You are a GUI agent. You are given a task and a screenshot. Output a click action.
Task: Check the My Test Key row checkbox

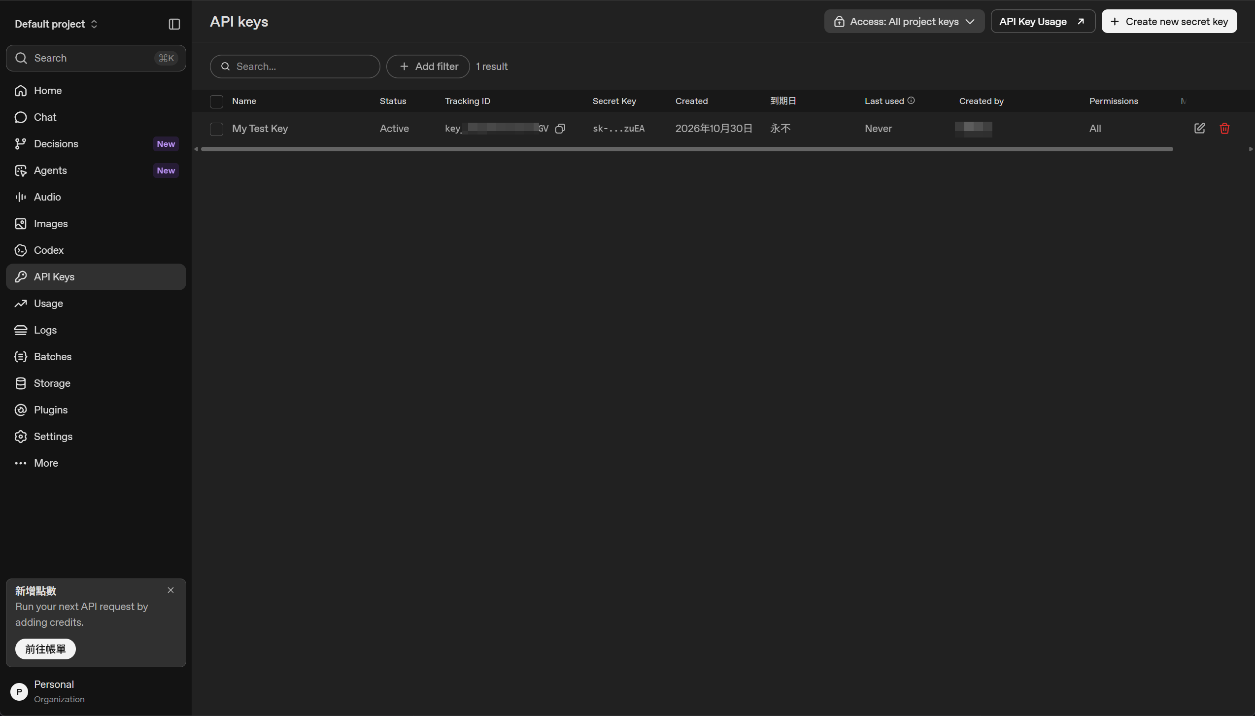click(x=216, y=129)
